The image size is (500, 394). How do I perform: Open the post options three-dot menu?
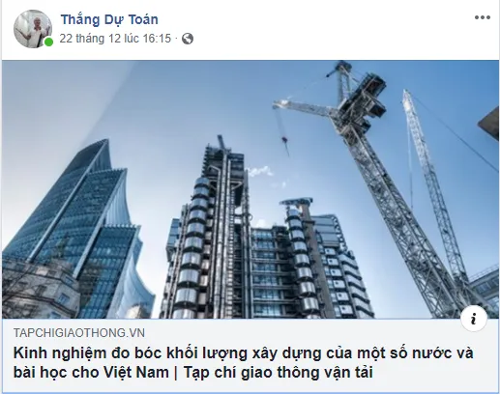point(483,17)
